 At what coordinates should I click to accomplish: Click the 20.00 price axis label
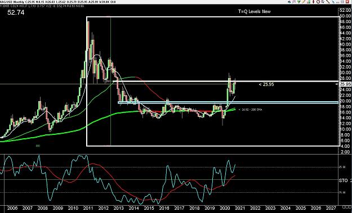point(346,101)
